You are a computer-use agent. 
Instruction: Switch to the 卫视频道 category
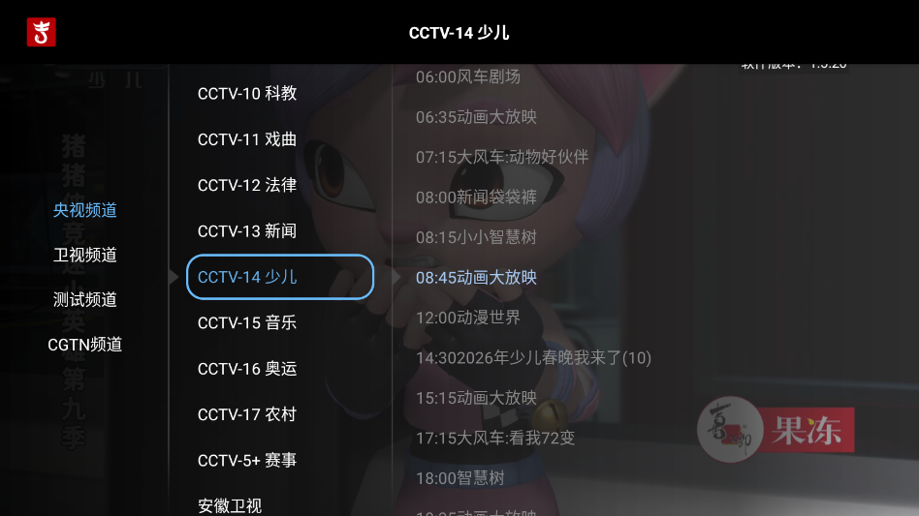(x=85, y=255)
